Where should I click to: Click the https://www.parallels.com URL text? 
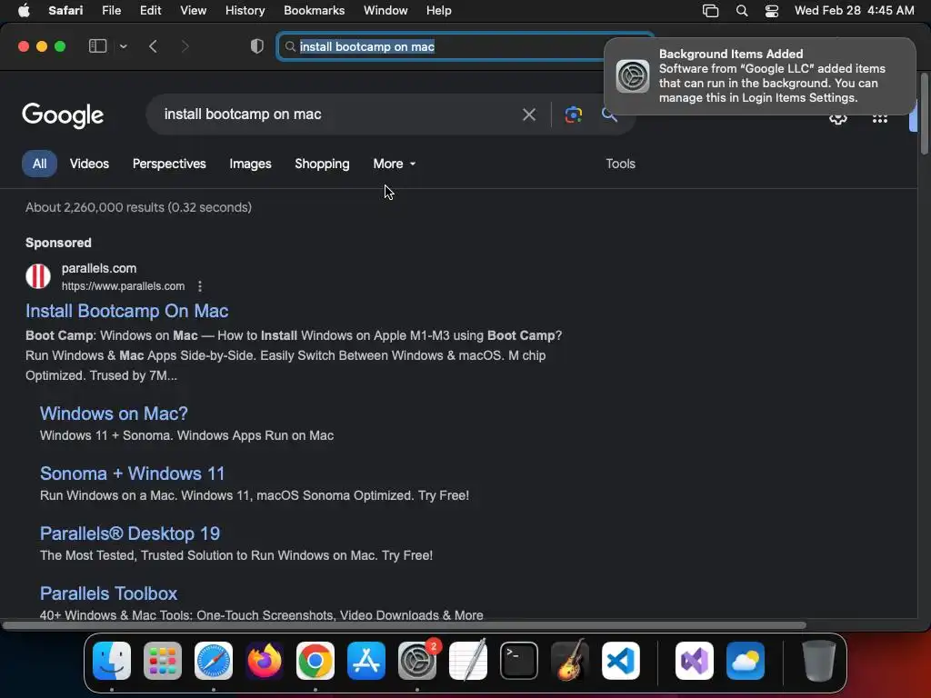[x=123, y=286]
